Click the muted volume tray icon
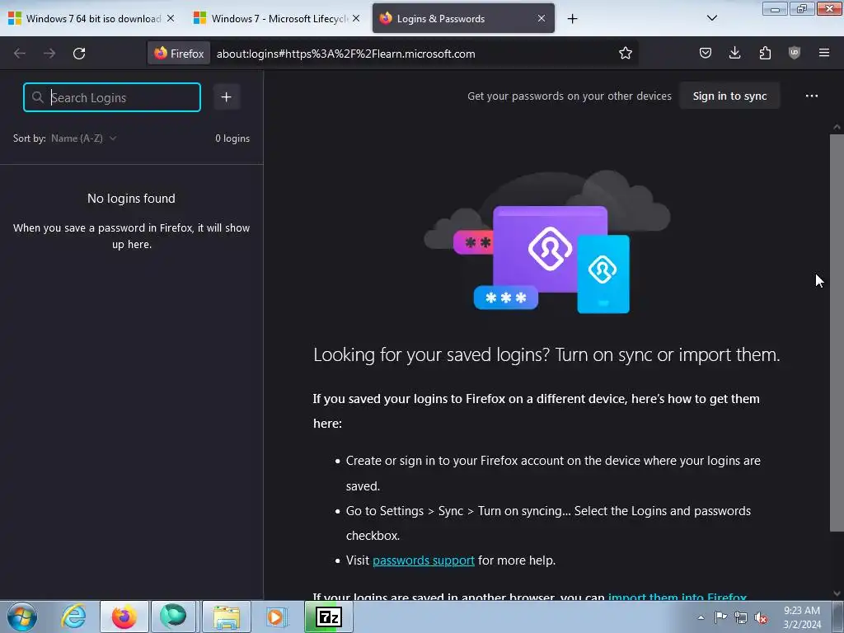844x633 pixels. 761,617
